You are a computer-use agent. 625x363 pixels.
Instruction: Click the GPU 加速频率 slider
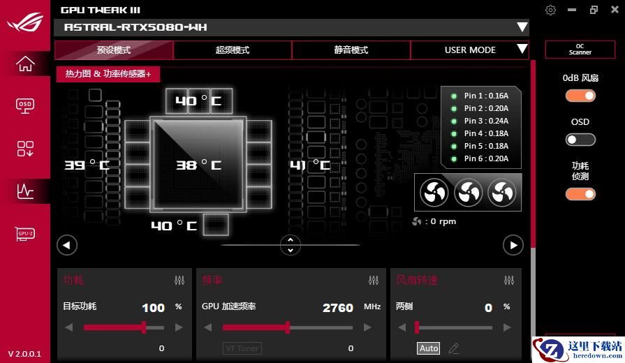tap(288, 327)
